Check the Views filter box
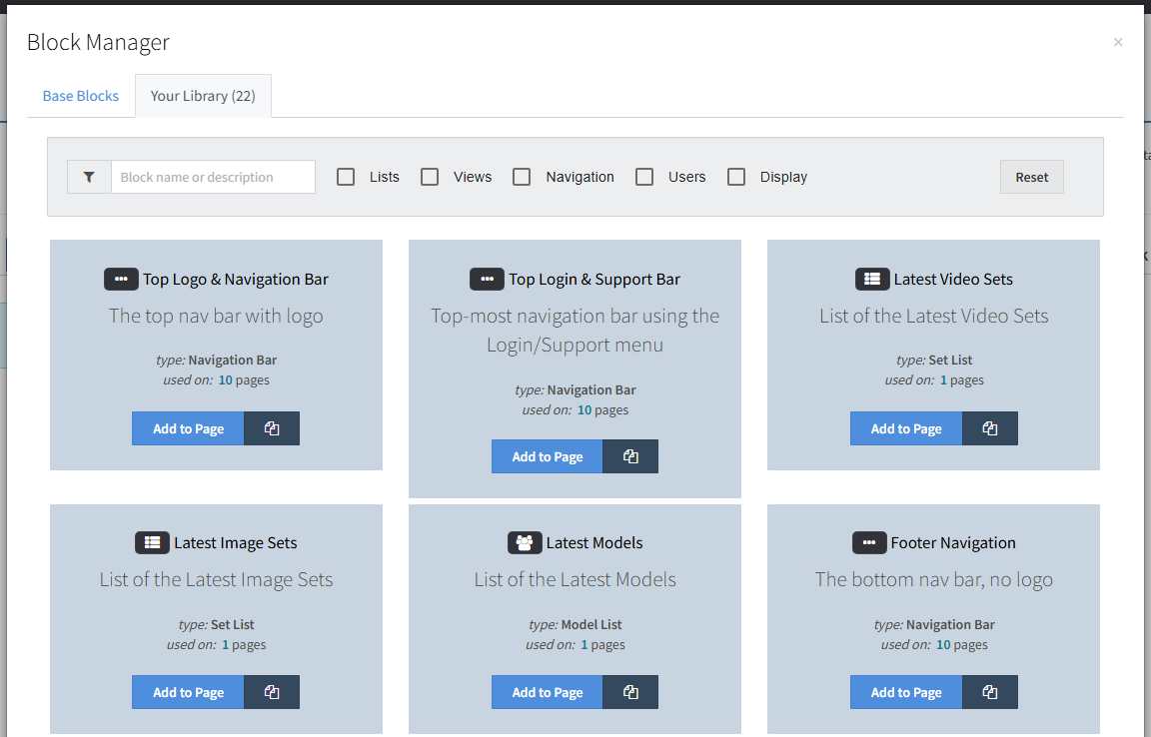The width and height of the screenshot is (1151, 737). point(430,177)
